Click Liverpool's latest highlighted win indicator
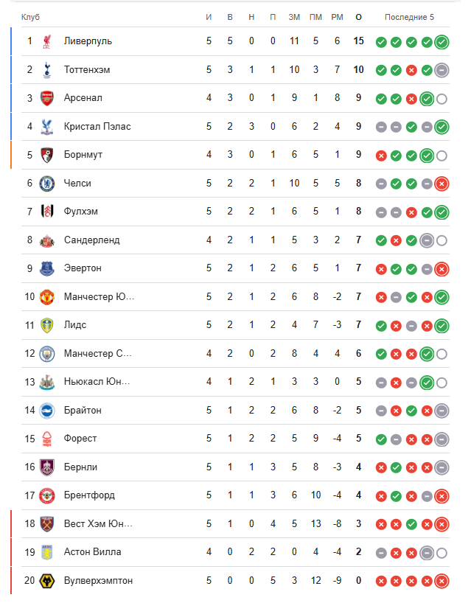This screenshot has height=603, width=471. coord(442,42)
